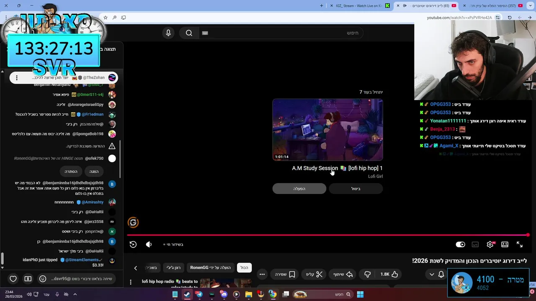The width and height of the screenshot is (536, 301).
Task: Open the Windows Start menu
Action: click(x=360, y=294)
